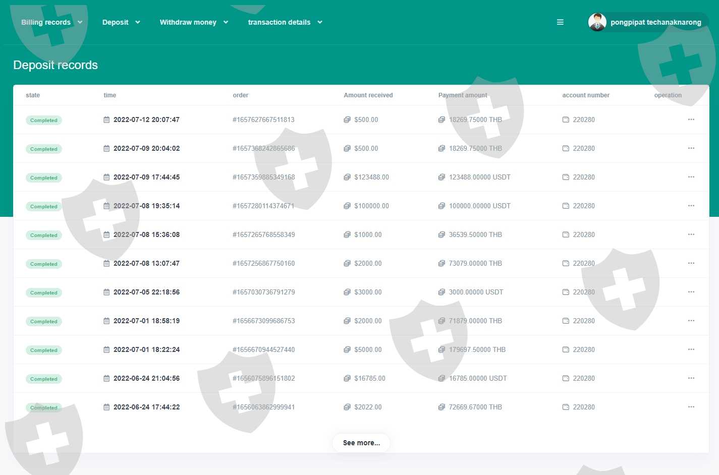
Task: Click Completed badge for 2022-07-12 20:07:47
Action: [44, 120]
